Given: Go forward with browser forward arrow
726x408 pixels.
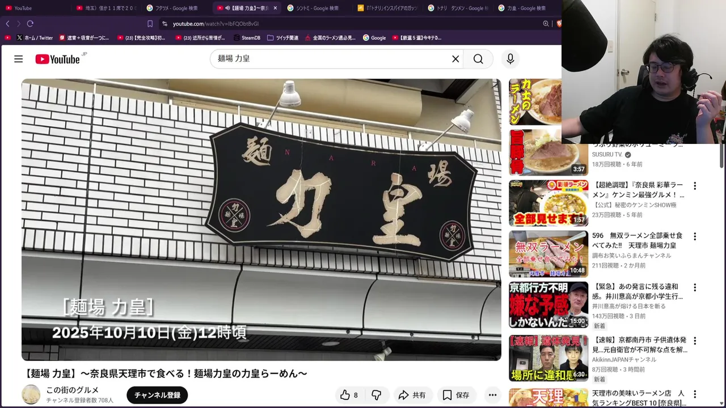Looking at the screenshot, I should [18, 24].
